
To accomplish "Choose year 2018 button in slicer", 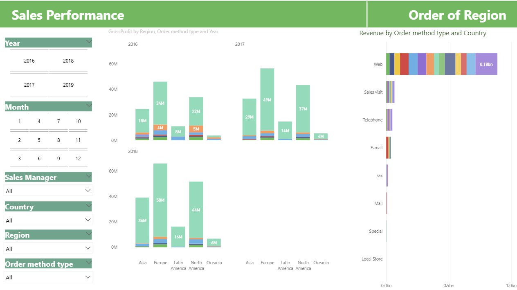I will coord(68,61).
